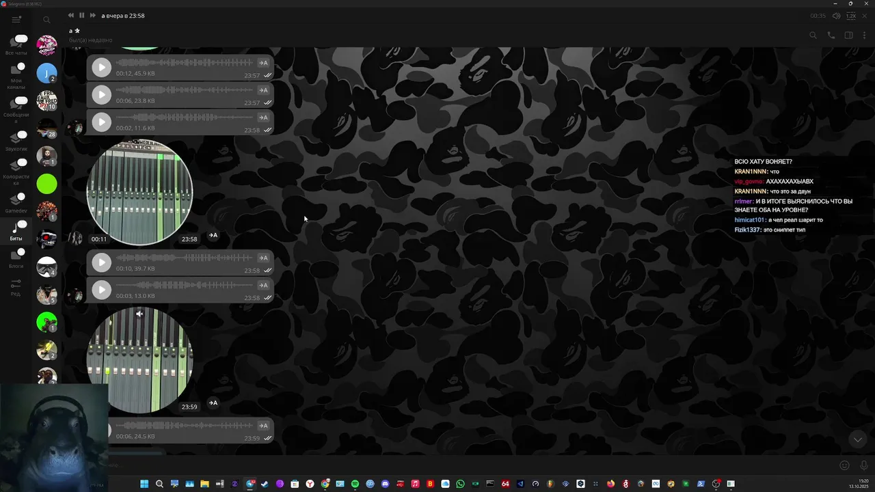The width and height of the screenshot is (875, 492).
Task: Transcribe the 23.8 KB voice message
Action: [x=263, y=90]
